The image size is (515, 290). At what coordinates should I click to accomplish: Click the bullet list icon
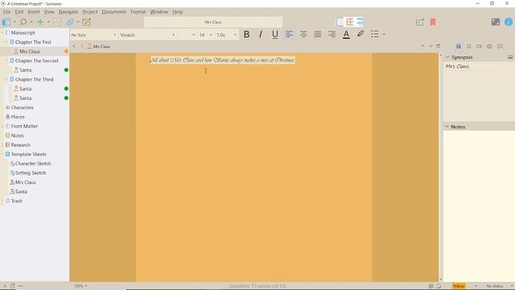374,34
